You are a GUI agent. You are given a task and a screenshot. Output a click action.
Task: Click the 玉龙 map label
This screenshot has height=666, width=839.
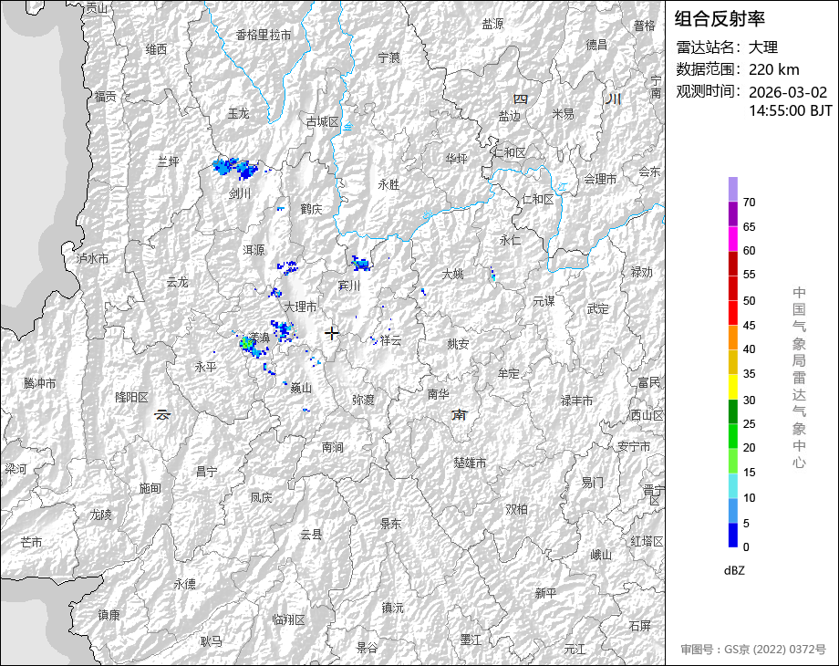(x=239, y=113)
